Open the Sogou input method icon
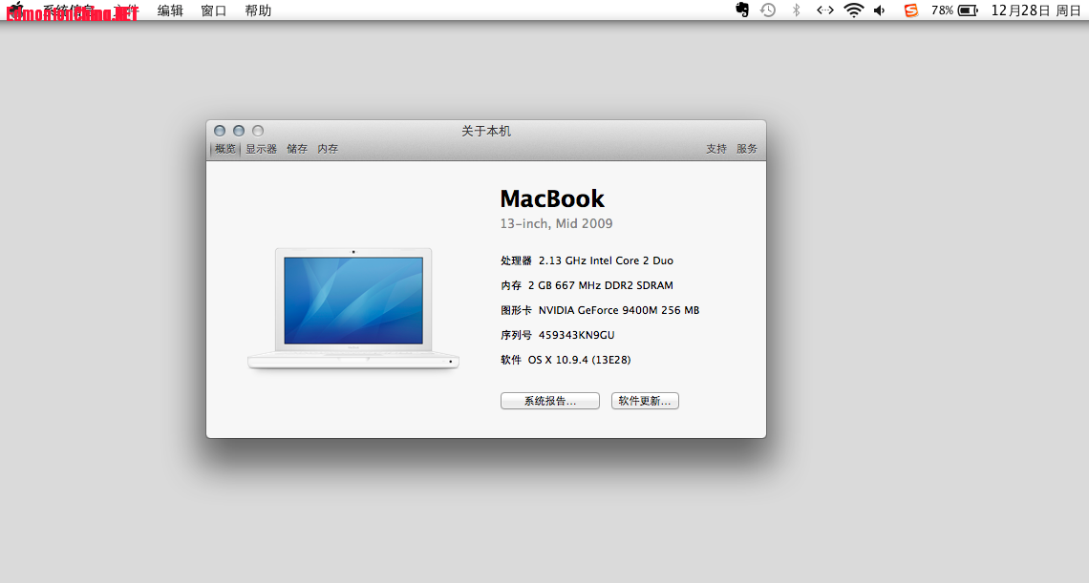The height and width of the screenshot is (583, 1089). pyautogui.click(x=910, y=10)
